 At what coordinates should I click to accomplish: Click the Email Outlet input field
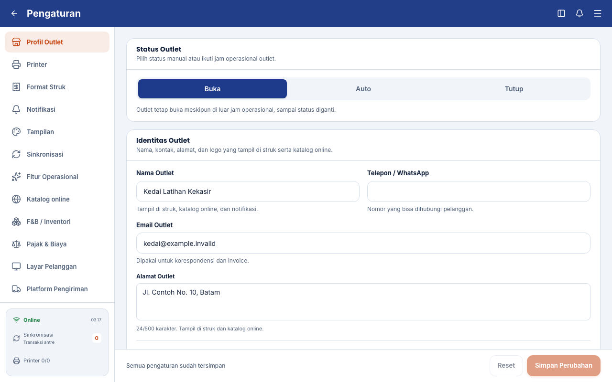(363, 243)
